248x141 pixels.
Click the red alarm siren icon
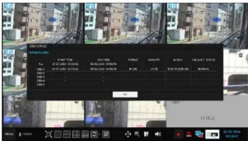click(x=189, y=134)
